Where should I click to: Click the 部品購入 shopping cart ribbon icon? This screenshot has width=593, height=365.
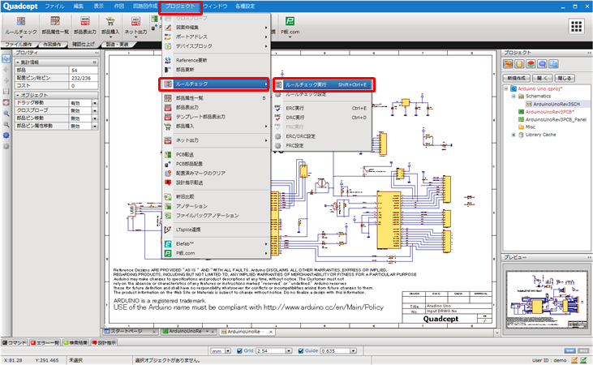tap(110, 21)
